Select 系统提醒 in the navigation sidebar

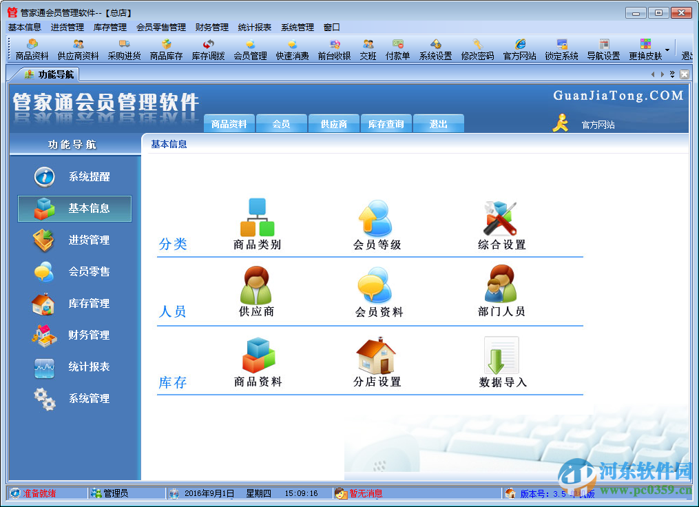click(74, 176)
